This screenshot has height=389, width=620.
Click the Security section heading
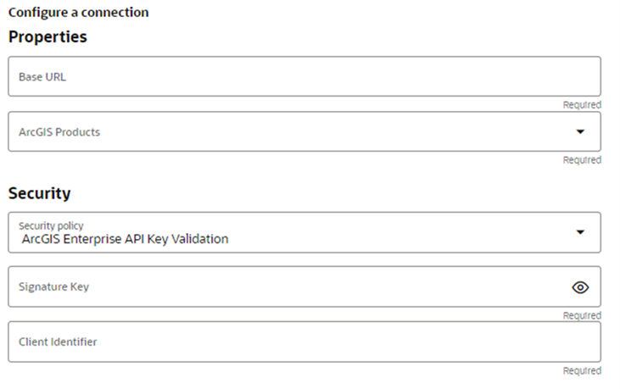[39, 193]
